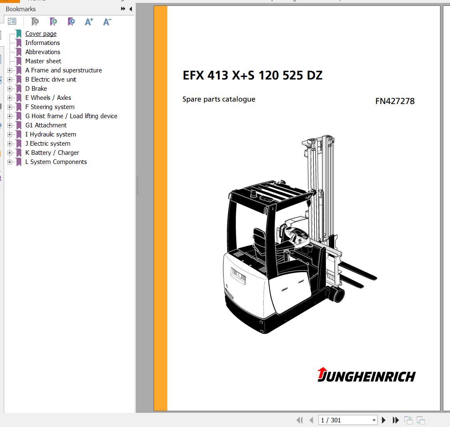The image size is (450, 427).
Task: Go to the previous page
Action: click(311, 420)
